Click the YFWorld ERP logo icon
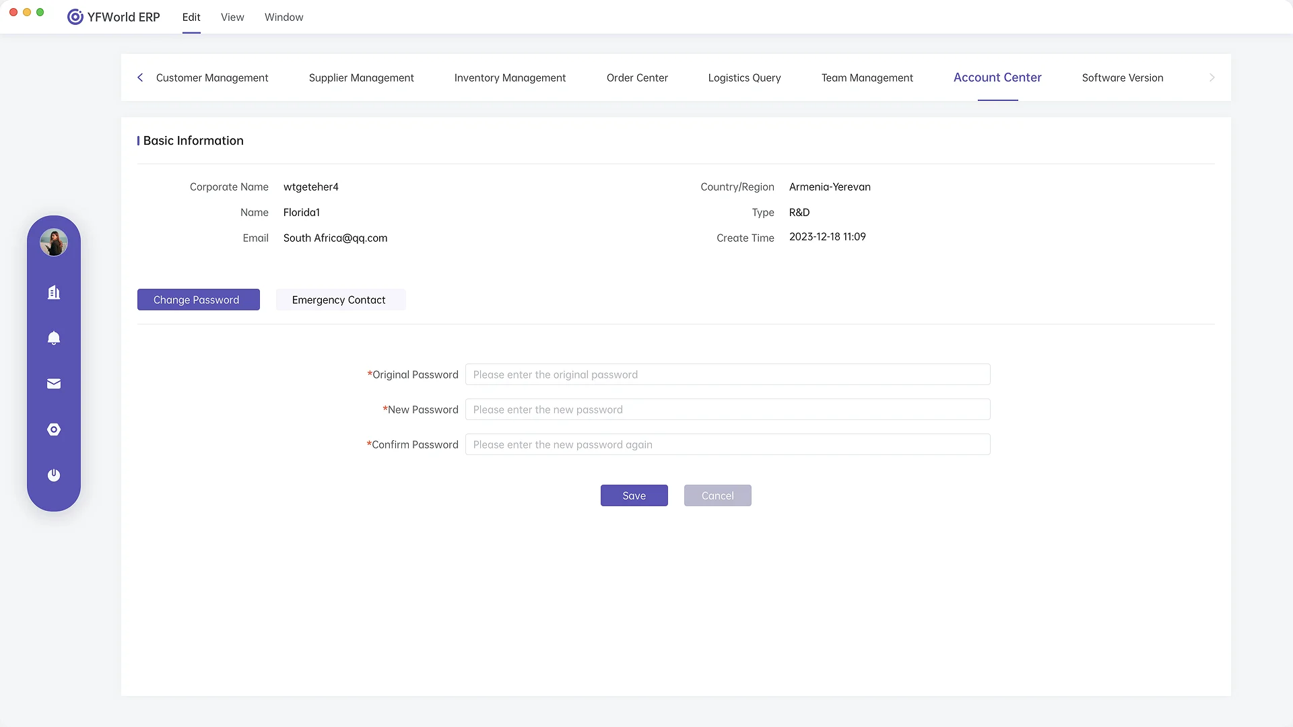Viewport: 1293px width, 727px height. (75, 17)
